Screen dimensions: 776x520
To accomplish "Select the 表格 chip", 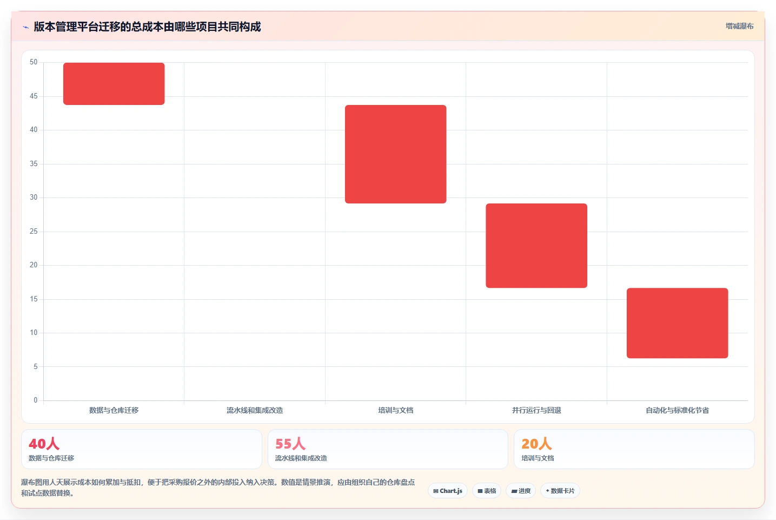I will [487, 491].
